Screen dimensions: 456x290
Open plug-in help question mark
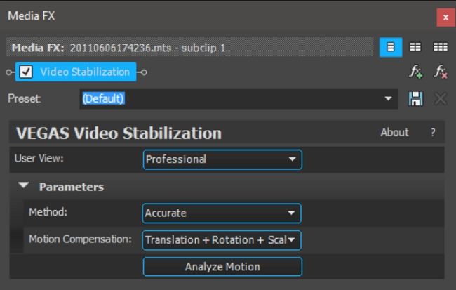click(x=433, y=133)
